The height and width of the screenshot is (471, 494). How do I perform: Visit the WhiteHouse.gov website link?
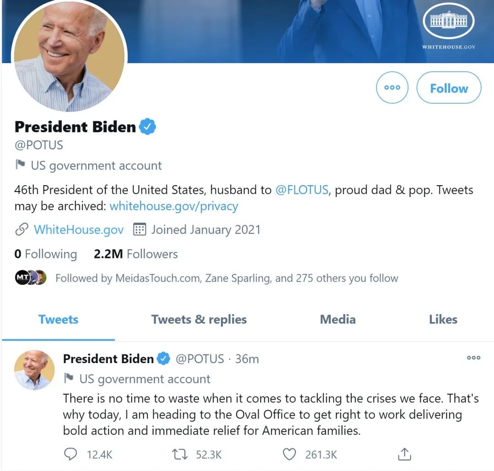pos(79,229)
